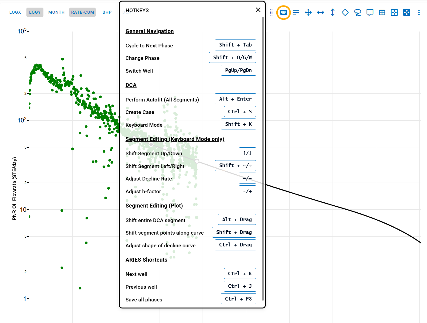The height and width of the screenshot is (323, 427).
Task: Click the Shift + left/right arrows hotkey
Action: click(x=235, y=166)
